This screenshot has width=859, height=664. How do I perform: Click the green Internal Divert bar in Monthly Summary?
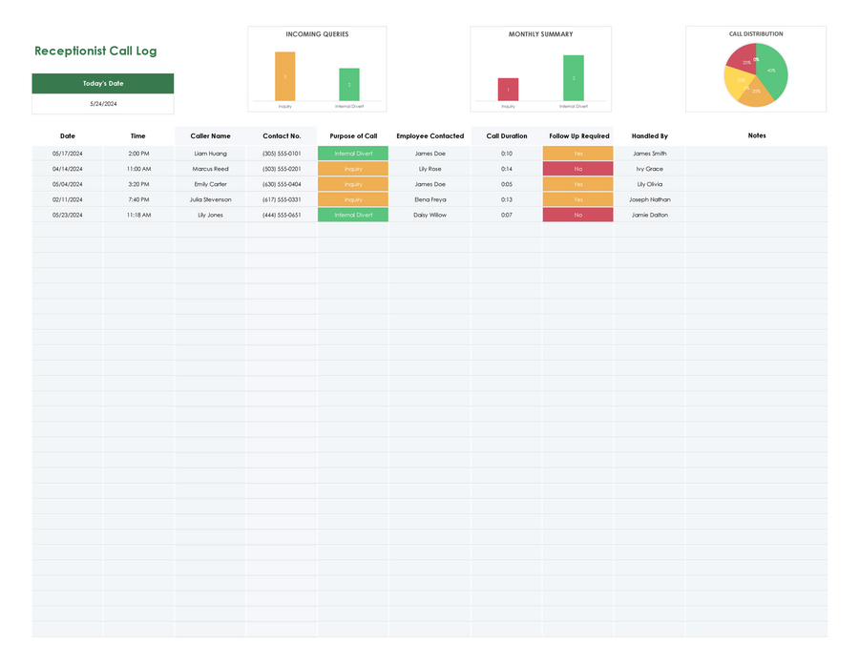pos(574,79)
